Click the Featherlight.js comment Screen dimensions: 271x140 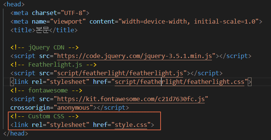[54, 65]
